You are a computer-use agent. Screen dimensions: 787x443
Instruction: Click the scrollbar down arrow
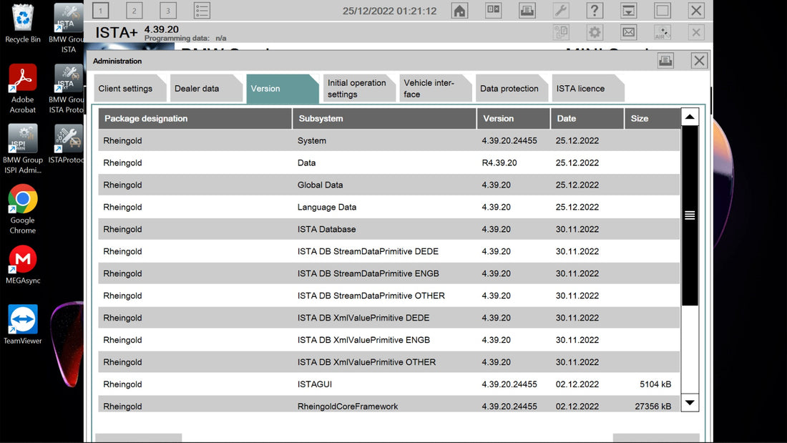(x=689, y=403)
